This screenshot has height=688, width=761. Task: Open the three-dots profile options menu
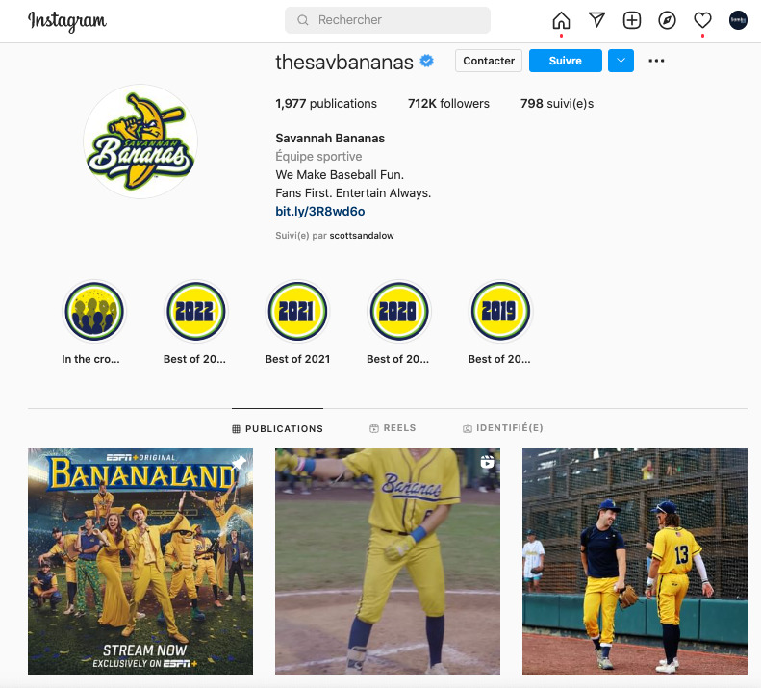tap(656, 61)
